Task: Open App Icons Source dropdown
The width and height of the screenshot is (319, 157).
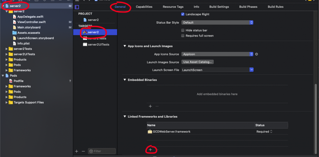Action: click(217, 54)
